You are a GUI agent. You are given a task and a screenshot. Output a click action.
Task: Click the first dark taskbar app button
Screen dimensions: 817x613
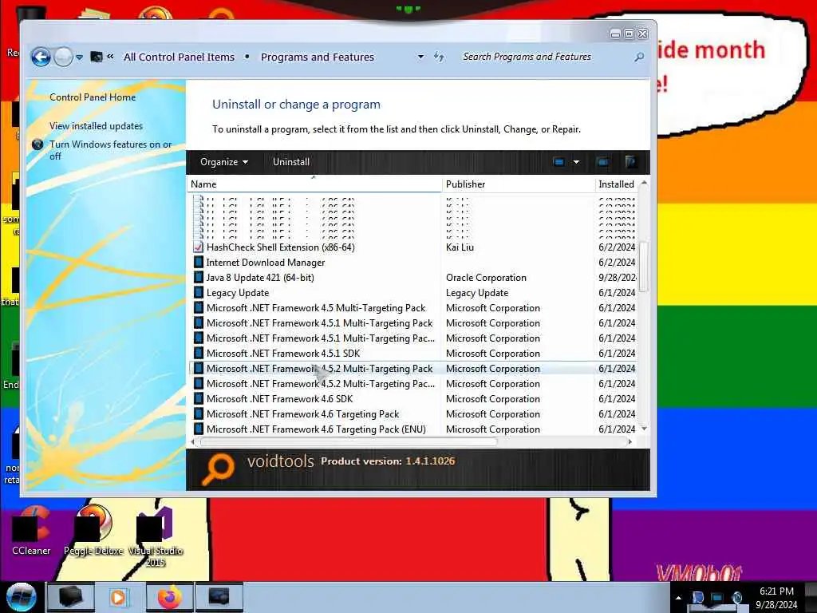tap(71, 597)
